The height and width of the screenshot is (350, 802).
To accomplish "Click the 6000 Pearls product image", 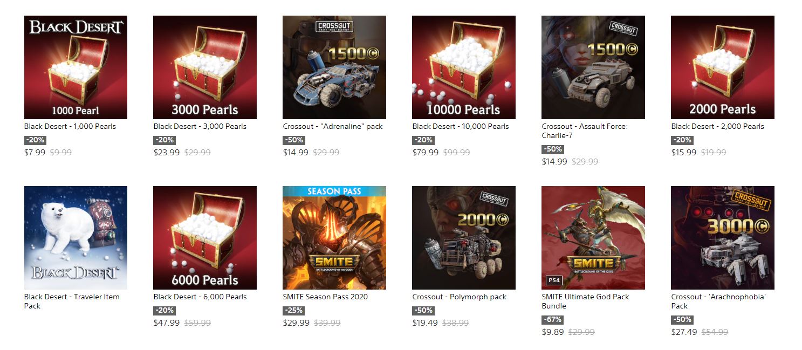I will (x=205, y=238).
